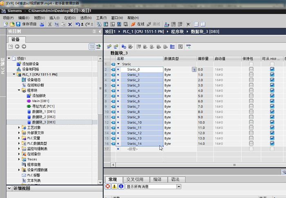The height and width of the screenshot is (198, 286).
Task: Click the Save project disk icon
Action: coord(18,24)
